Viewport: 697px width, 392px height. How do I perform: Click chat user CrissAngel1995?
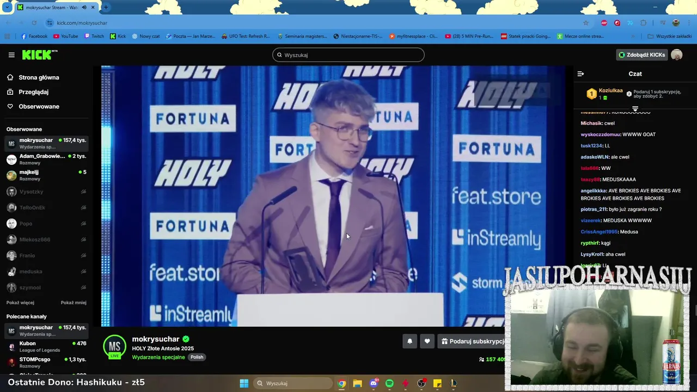point(599,232)
